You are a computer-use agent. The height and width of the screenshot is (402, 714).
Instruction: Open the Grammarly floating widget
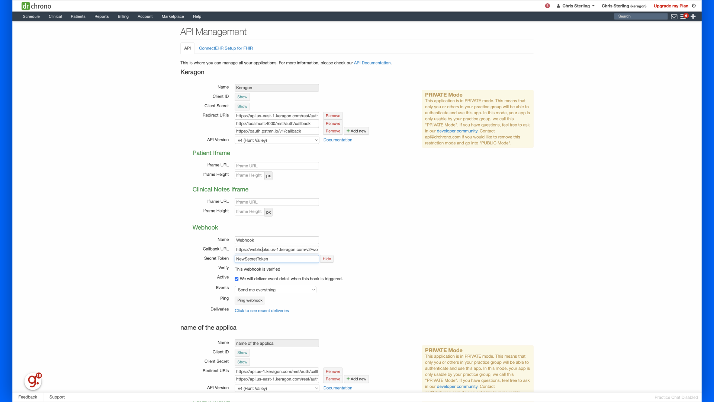(x=33, y=381)
